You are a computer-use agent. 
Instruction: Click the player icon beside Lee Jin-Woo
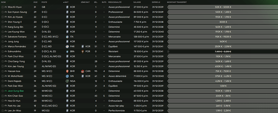pos(5,111)
